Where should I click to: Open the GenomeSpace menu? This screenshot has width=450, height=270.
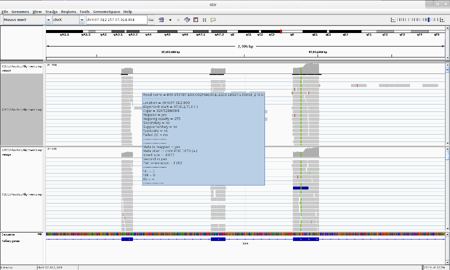(x=106, y=12)
